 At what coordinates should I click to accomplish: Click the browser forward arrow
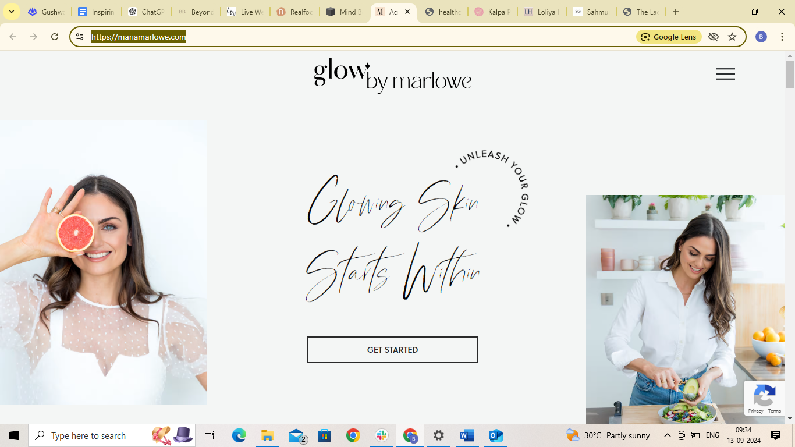[34, 37]
